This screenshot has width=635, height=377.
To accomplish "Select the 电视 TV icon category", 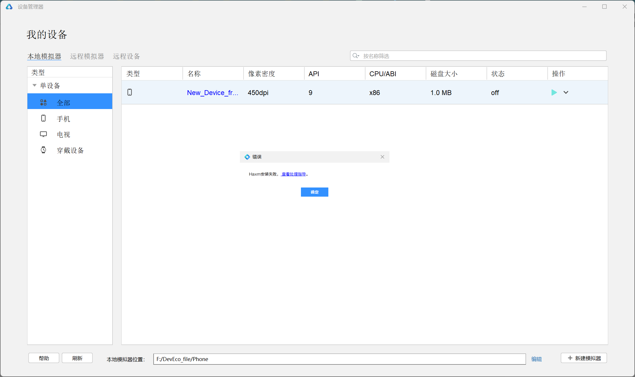I will [x=43, y=134].
